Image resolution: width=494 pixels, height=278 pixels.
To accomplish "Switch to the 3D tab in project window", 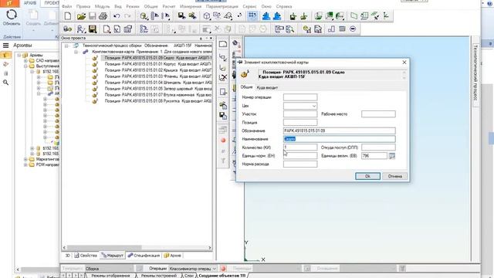I will pos(67,256).
